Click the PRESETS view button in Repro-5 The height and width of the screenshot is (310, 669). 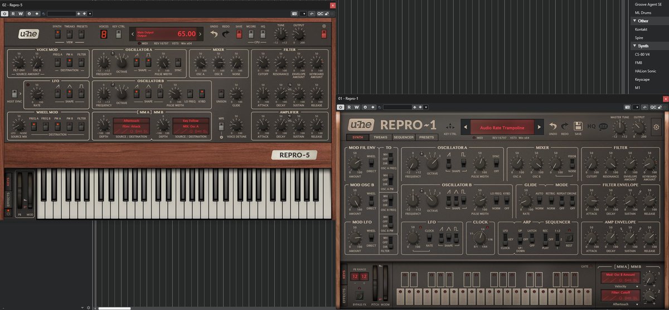81,34
